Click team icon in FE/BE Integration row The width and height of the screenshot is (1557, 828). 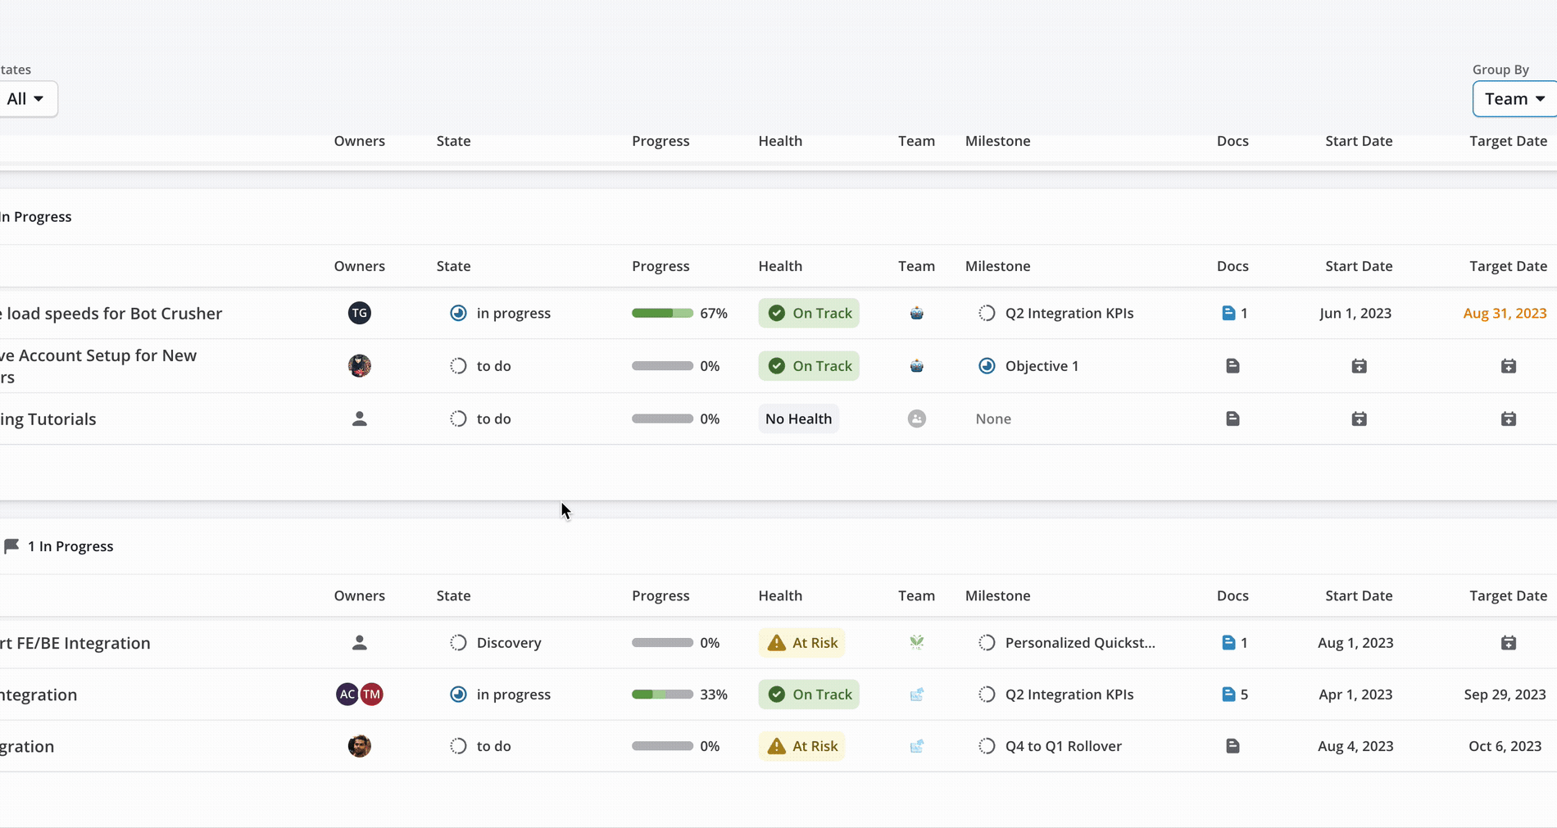tap(917, 643)
